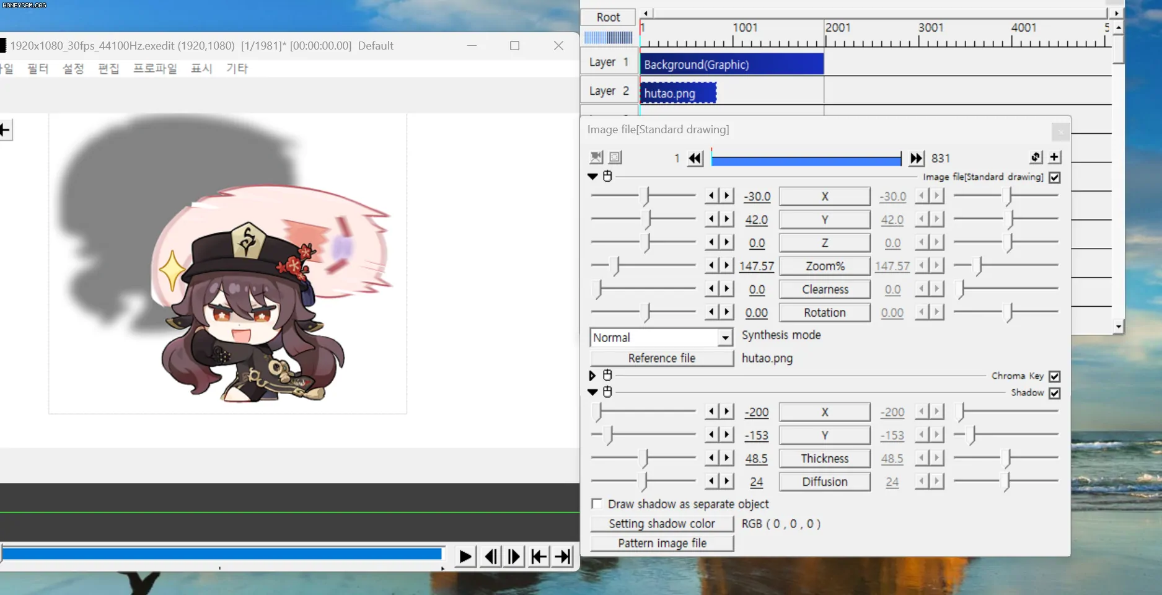Click mouse icon beside Image file expander
Screen dimensions: 1162x595
click(608, 177)
